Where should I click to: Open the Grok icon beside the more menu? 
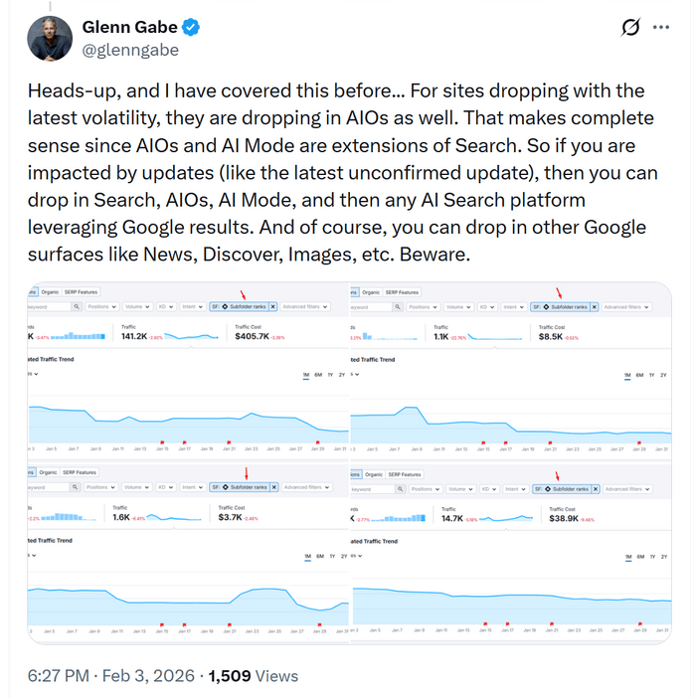tap(628, 28)
